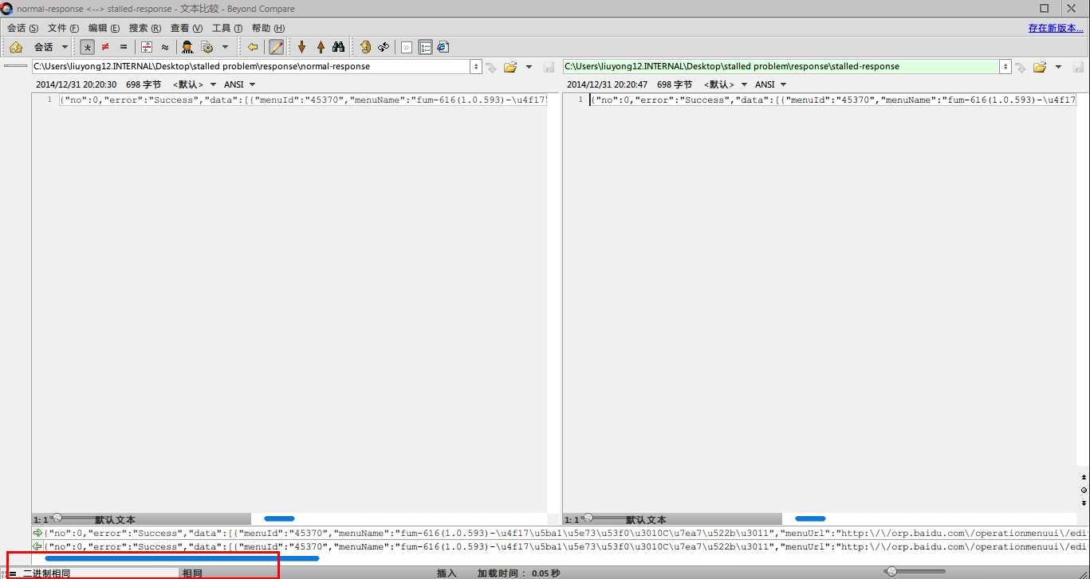The image size is (1090, 579).
Task: Click left pane horizontal scrollbar thumb
Action: 279,518
